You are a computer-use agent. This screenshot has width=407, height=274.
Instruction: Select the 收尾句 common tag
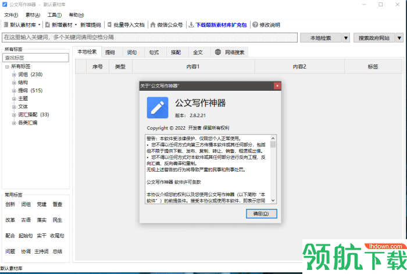point(57,236)
